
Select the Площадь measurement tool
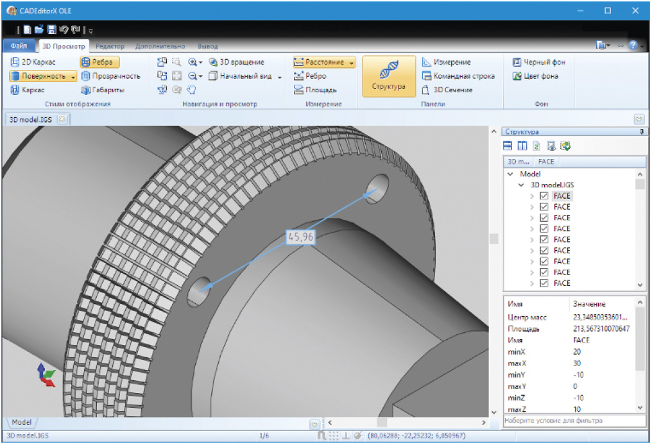click(315, 90)
